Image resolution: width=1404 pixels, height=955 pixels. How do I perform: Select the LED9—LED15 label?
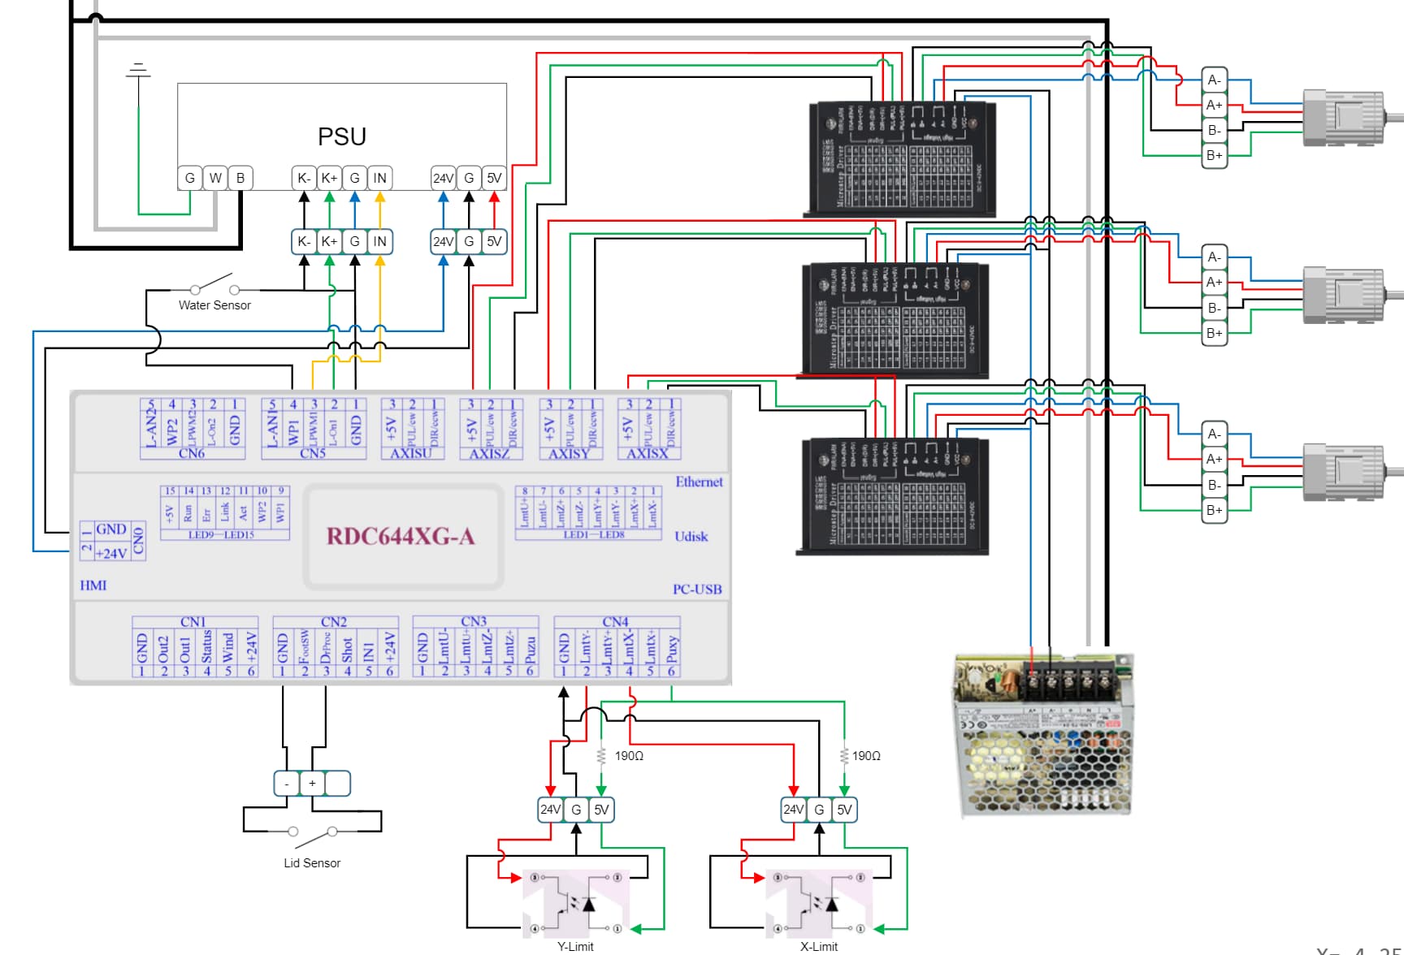pos(221,534)
